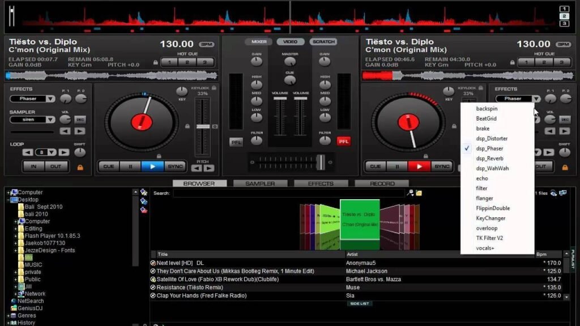The height and width of the screenshot is (326, 580).
Task: Click the left deck GAIN knob
Action: coord(257,61)
